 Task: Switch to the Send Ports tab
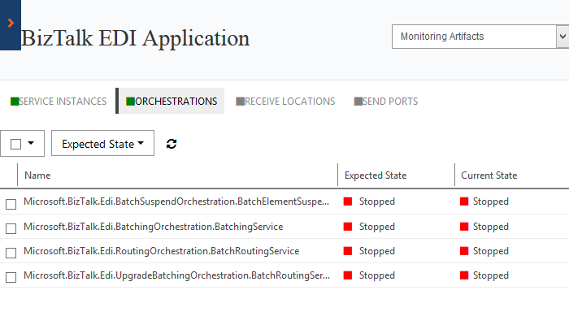390,102
